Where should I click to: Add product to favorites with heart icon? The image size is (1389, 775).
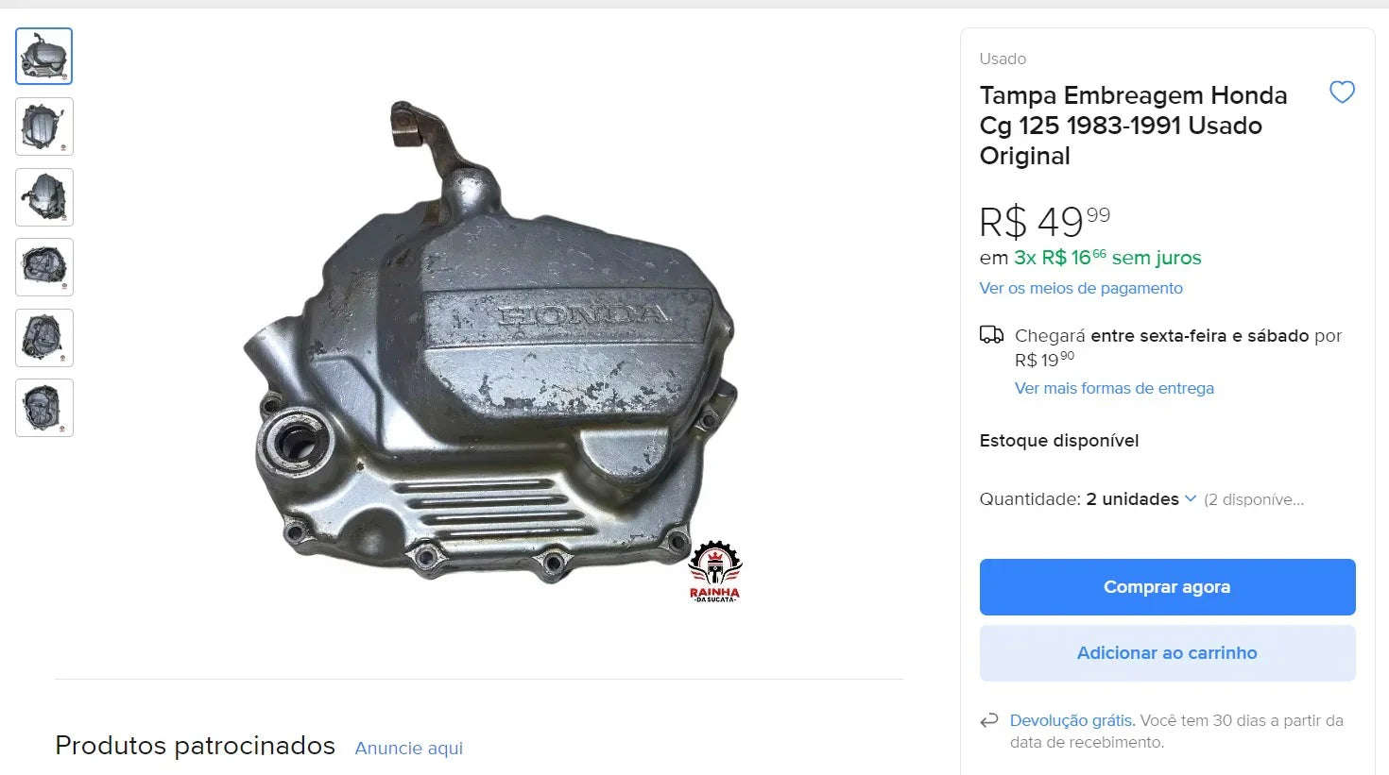pyautogui.click(x=1342, y=93)
